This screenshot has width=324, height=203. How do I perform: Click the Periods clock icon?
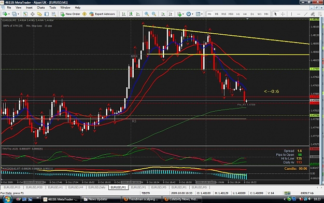[189, 14]
